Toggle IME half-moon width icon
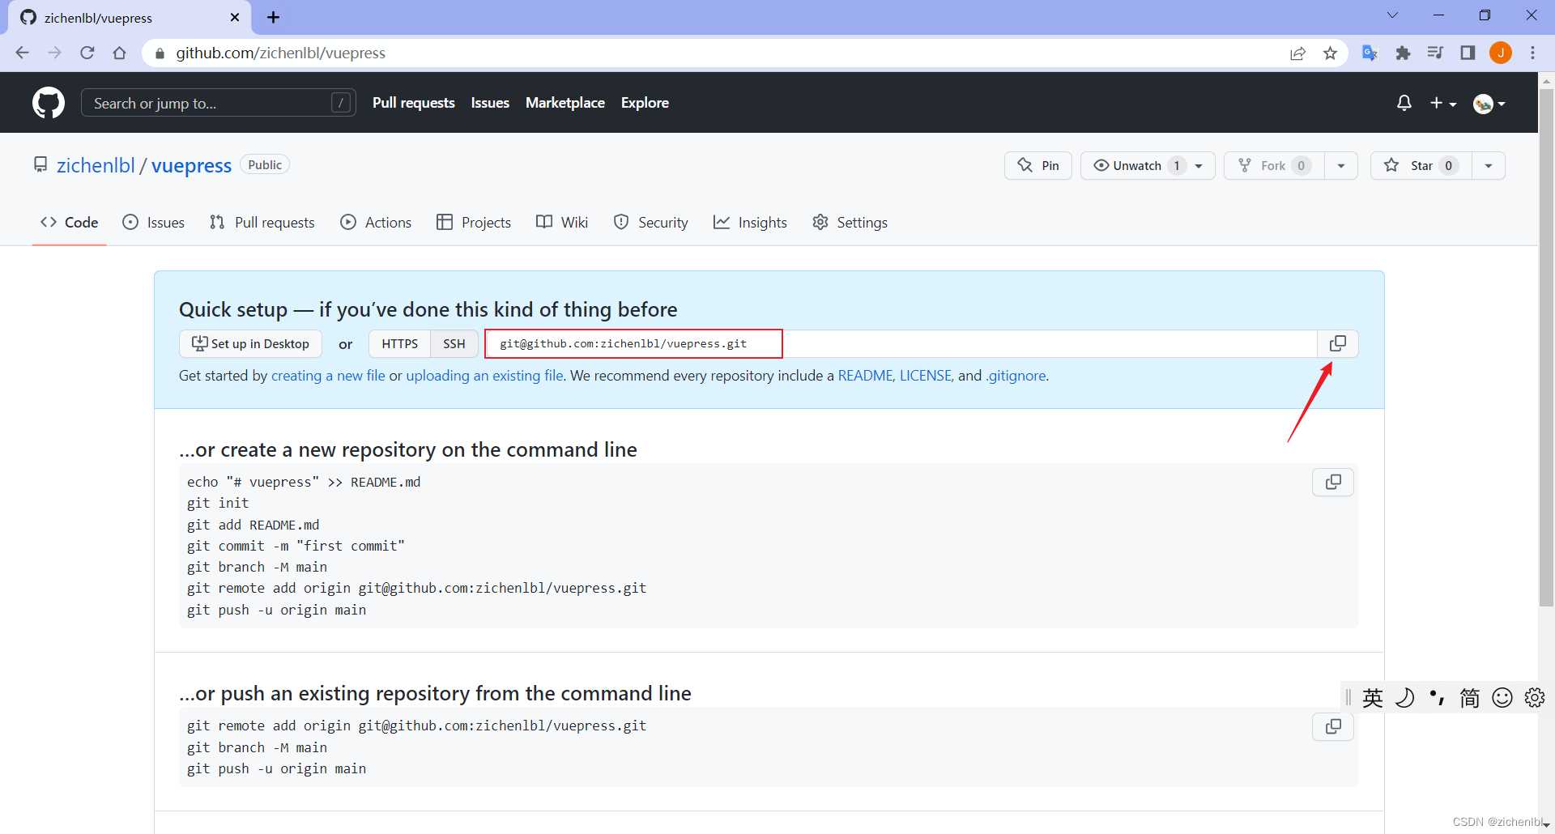 (1405, 698)
